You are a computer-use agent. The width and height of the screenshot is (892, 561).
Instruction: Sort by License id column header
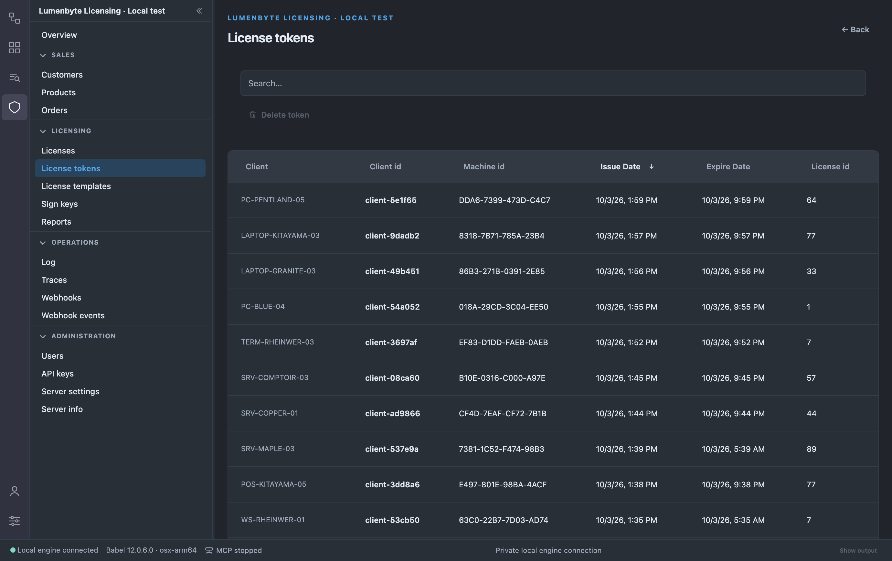pos(830,167)
